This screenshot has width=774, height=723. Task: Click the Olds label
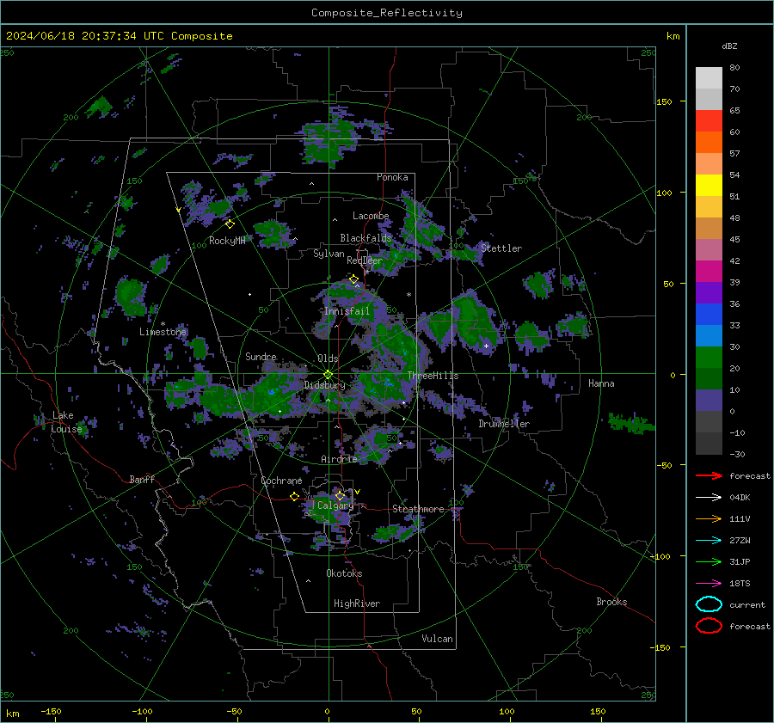coord(328,358)
